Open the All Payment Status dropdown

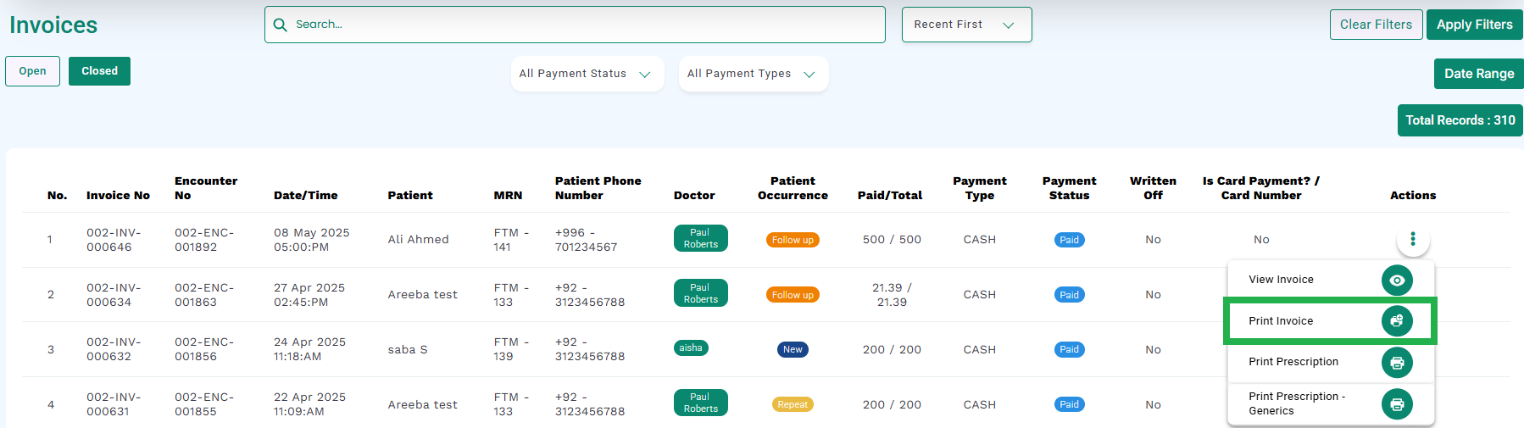pyautogui.click(x=587, y=74)
